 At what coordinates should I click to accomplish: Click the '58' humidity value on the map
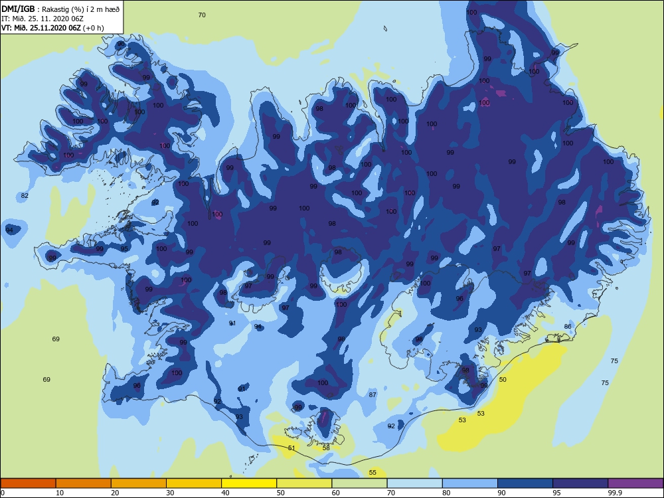326,448
